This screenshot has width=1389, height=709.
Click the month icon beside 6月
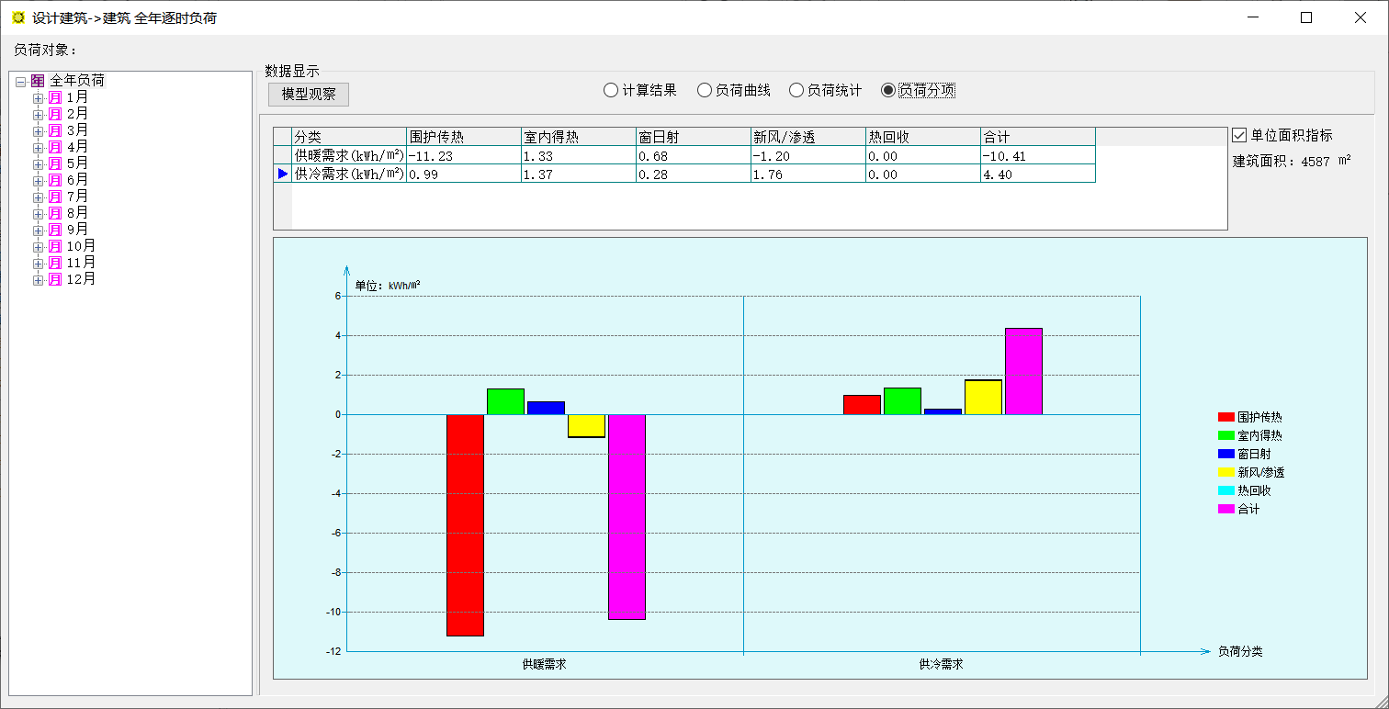pyautogui.click(x=55, y=180)
